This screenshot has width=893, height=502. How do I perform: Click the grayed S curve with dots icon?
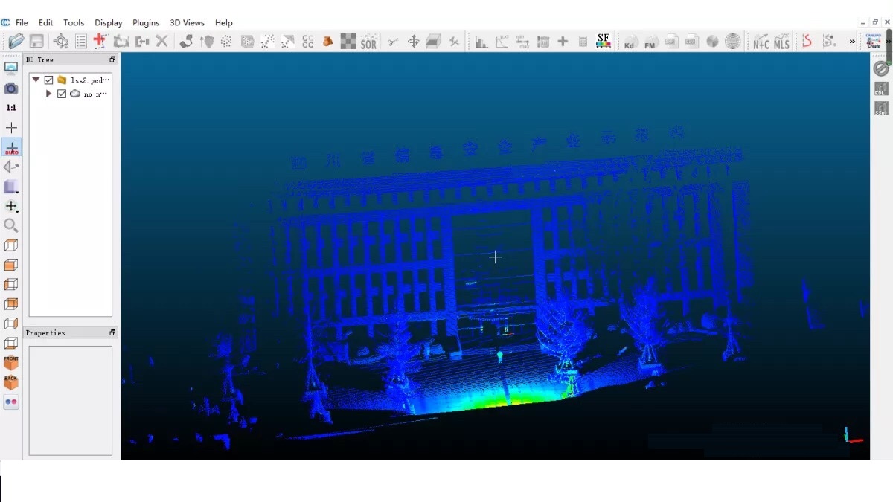(829, 42)
